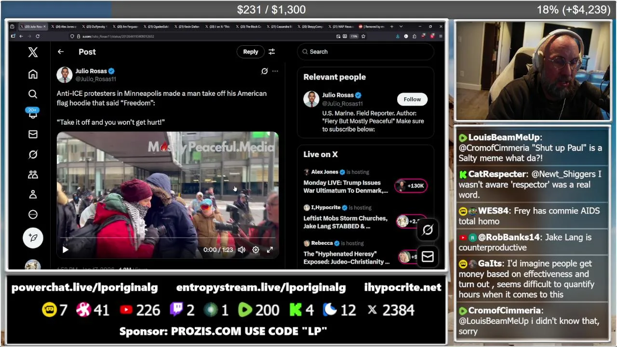Viewport: 617px width, 347px height.
Task: Click the video progress bar
Action: coord(167,238)
